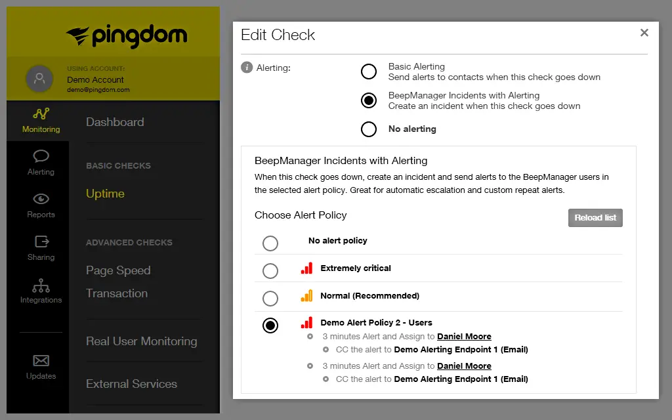The height and width of the screenshot is (420, 672).
Task: Click the Demo Account user avatar
Action: 39,79
